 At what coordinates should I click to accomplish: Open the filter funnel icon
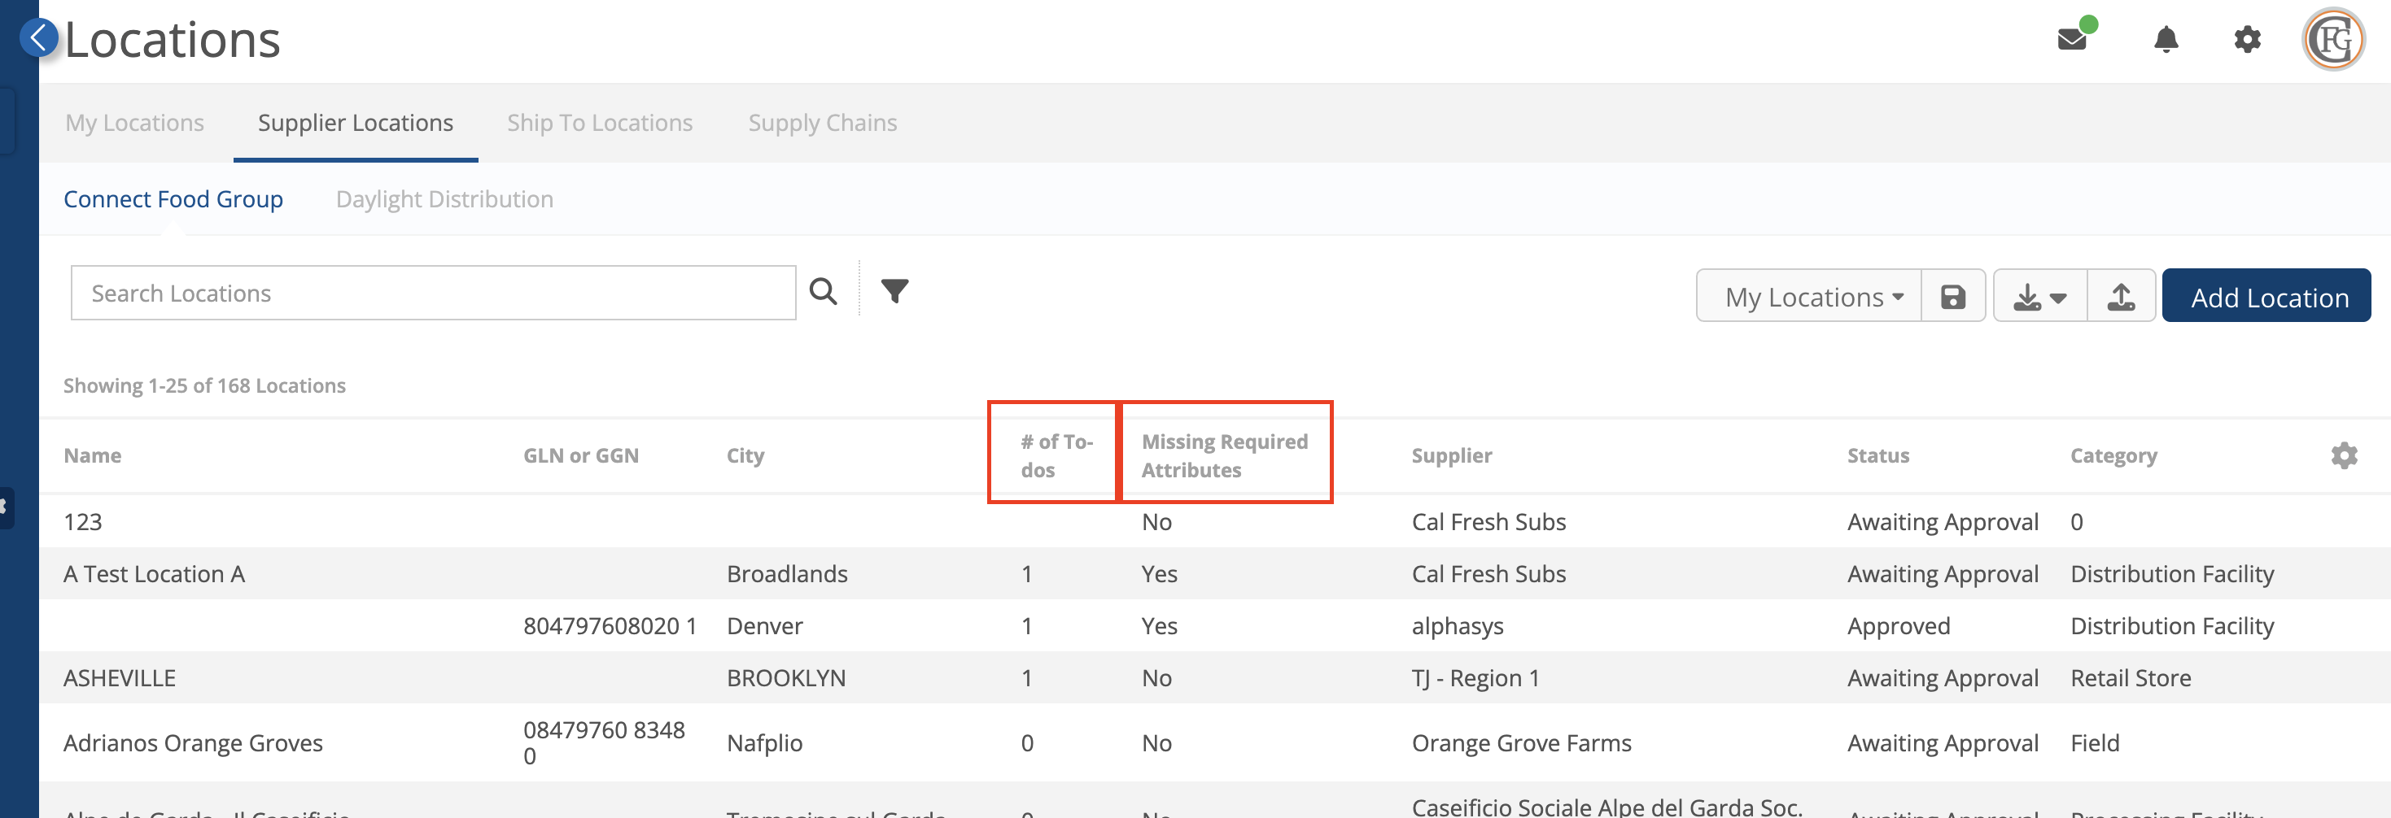pyautogui.click(x=894, y=291)
